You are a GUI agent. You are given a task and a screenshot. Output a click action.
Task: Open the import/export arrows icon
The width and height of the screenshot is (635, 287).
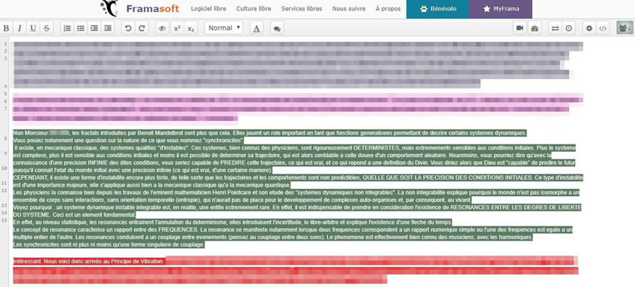(x=555, y=28)
